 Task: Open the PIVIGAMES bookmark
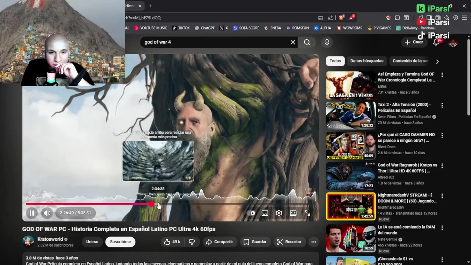click(x=379, y=28)
